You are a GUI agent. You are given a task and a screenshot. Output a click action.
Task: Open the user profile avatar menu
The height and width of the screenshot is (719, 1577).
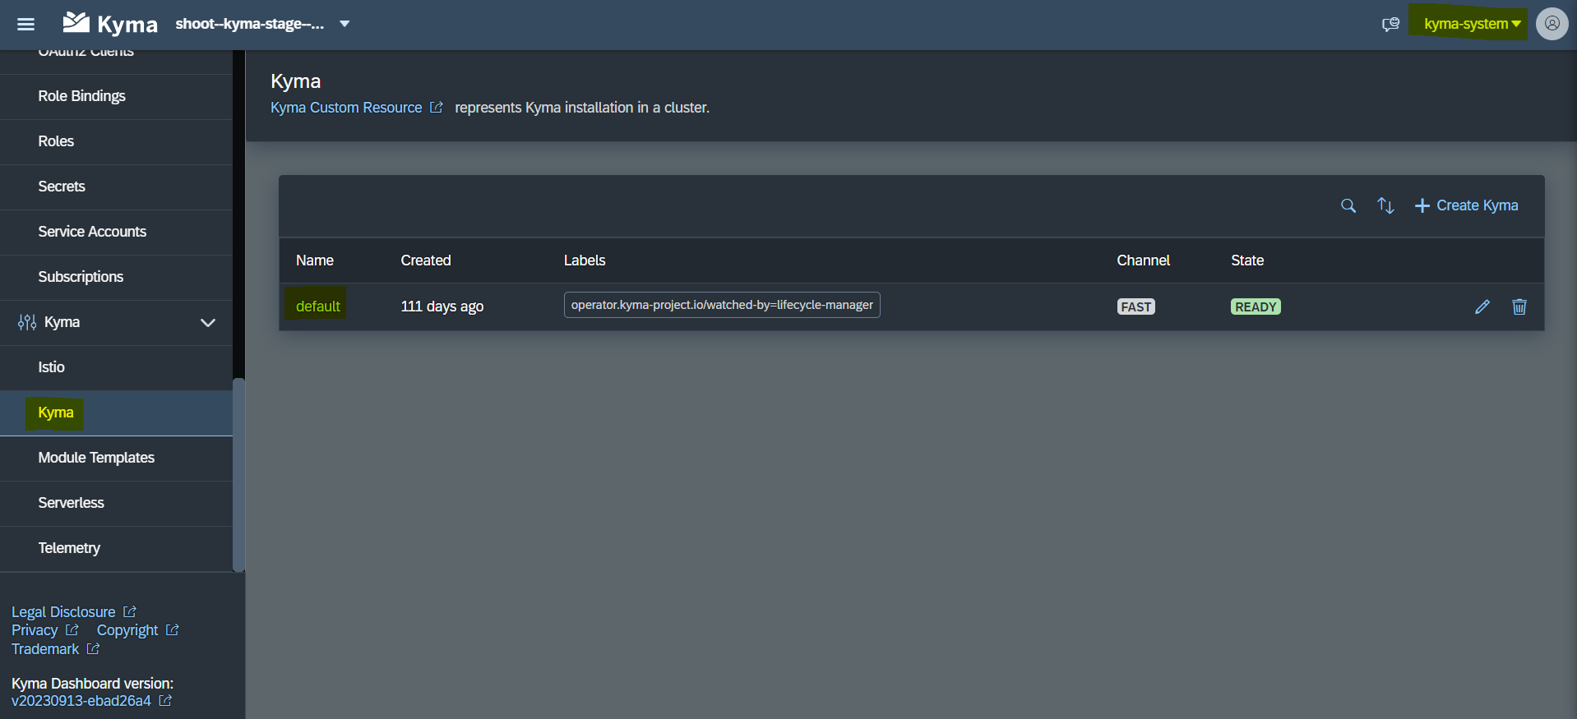1552,24
